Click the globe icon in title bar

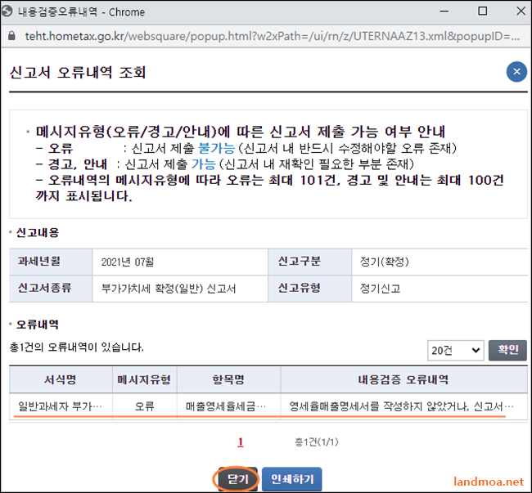7,11
